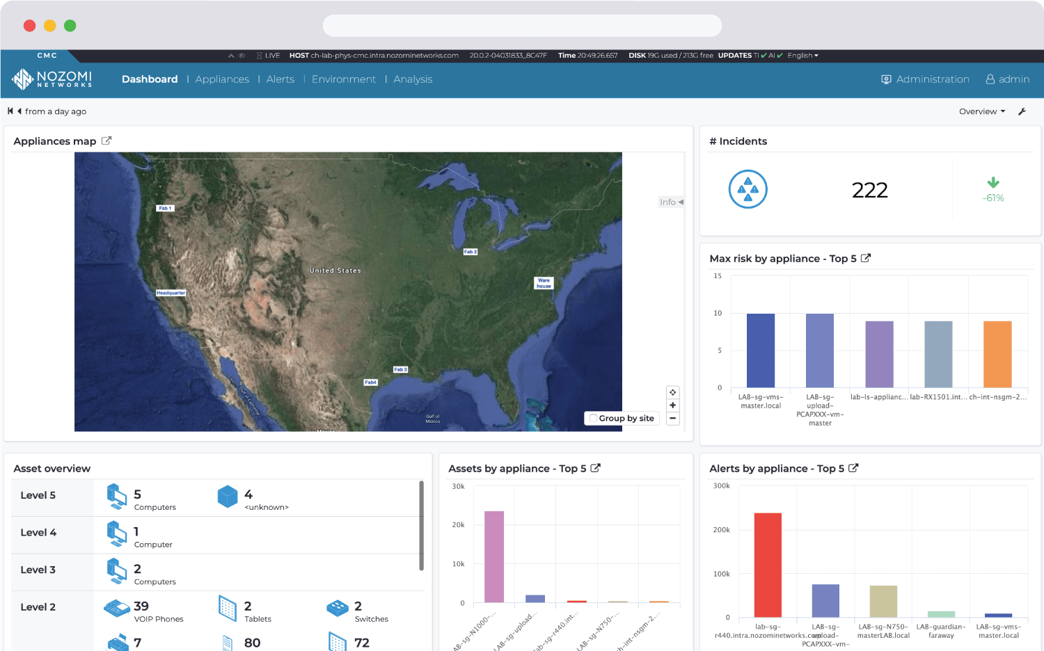Zoom in on the appliances map

point(672,405)
